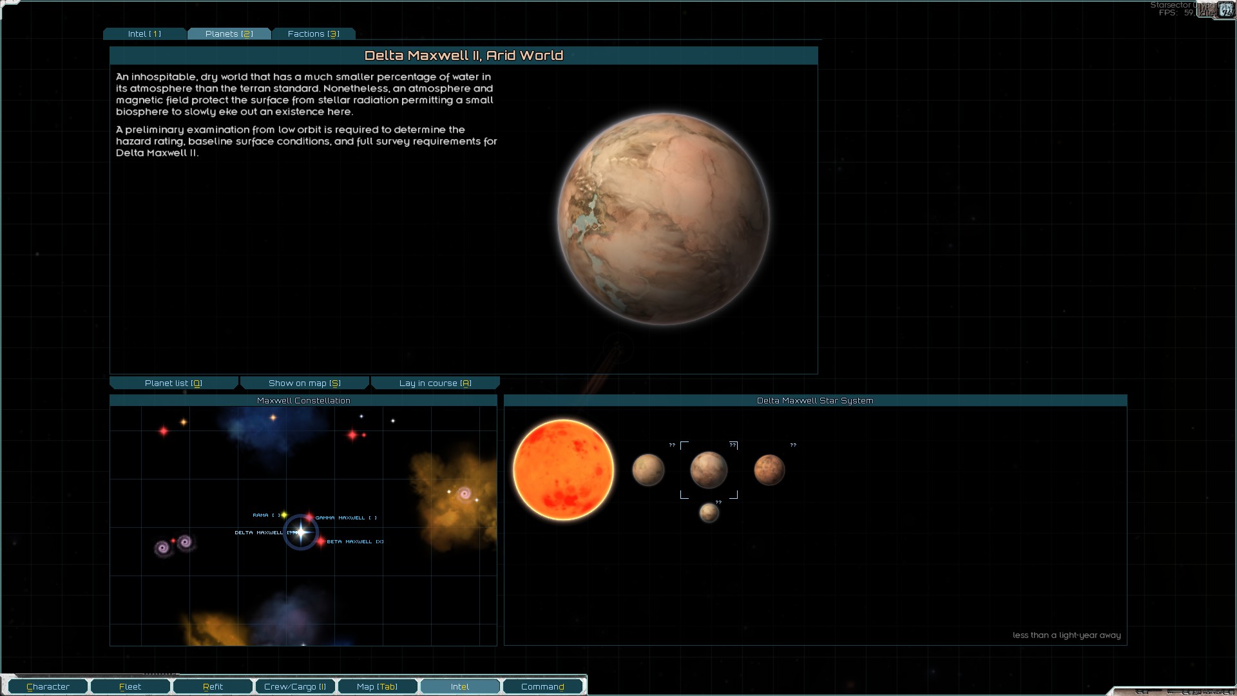Switch to the Factions tab

tap(313, 34)
